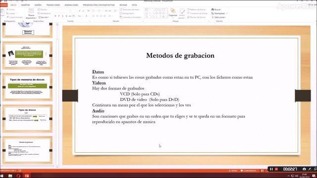Switch to the INICIO ribbon tab
The width and height of the screenshot is (317, 178).
[x=13, y=5]
